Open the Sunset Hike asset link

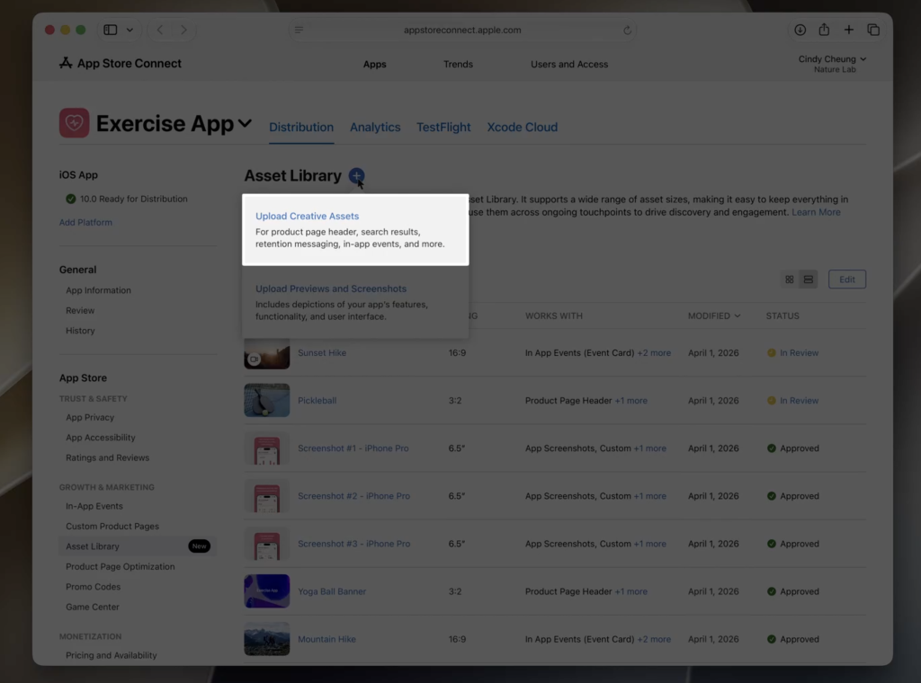322,352
